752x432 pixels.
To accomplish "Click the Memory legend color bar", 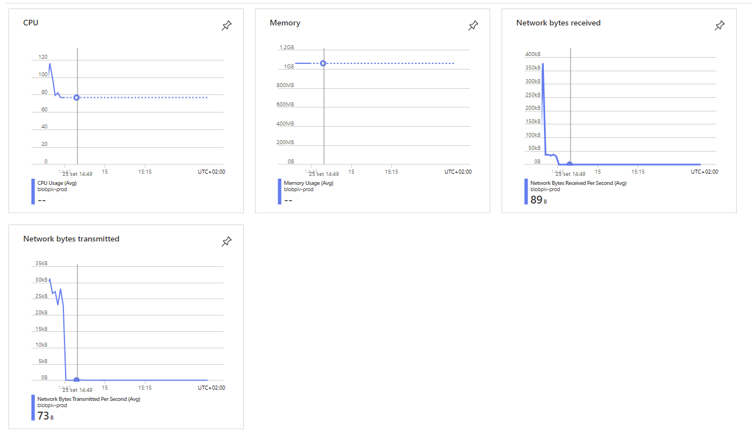I will [279, 191].
